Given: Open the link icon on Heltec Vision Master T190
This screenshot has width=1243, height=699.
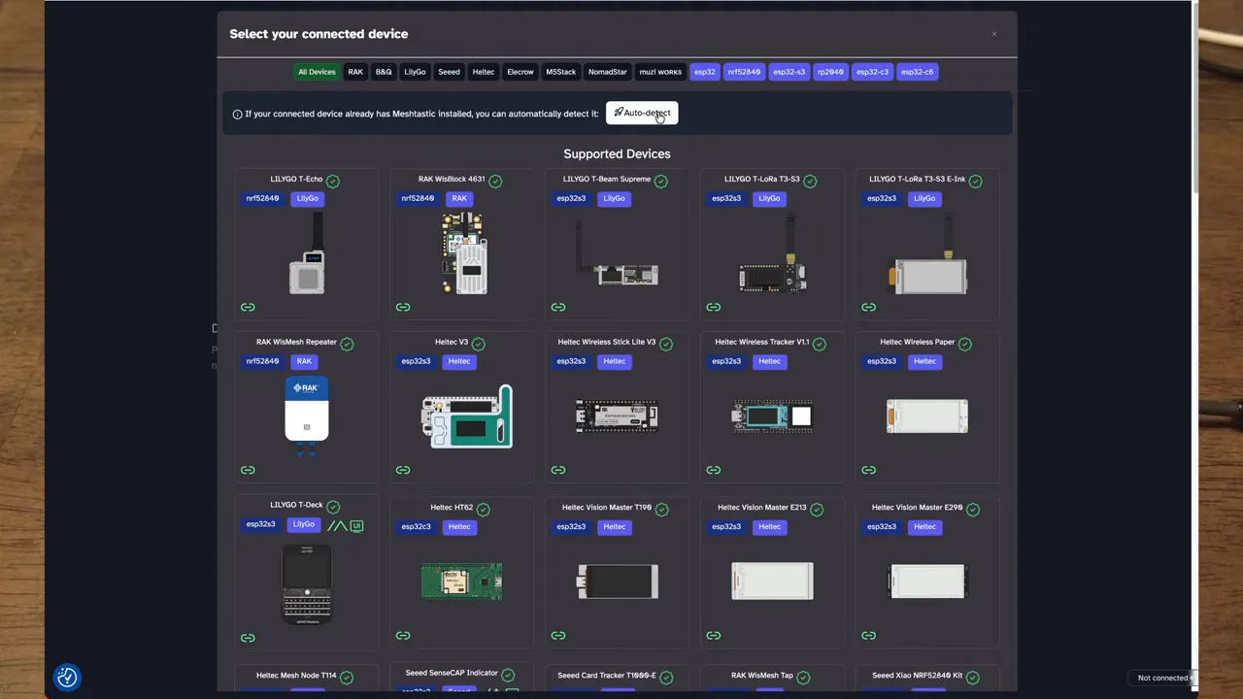Looking at the screenshot, I should tap(558, 636).
